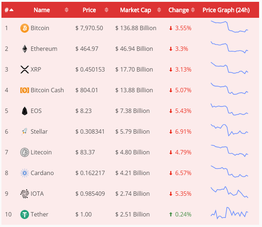Click the Tether 24h price graph

pos(229,213)
